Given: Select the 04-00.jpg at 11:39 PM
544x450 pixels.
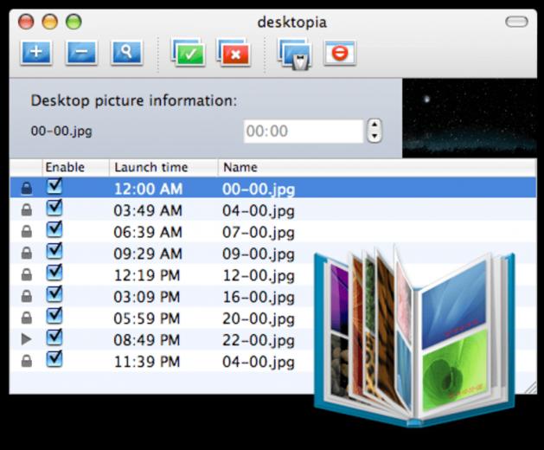Looking at the screenshot, I should pos(259,362).
